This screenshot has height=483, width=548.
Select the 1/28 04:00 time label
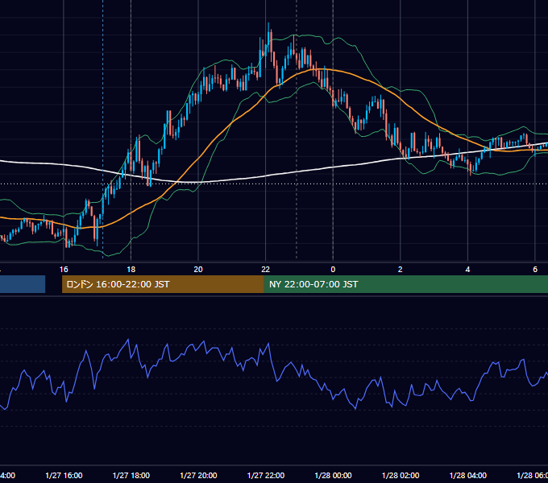pyautogui.click(x=467, y=475)
